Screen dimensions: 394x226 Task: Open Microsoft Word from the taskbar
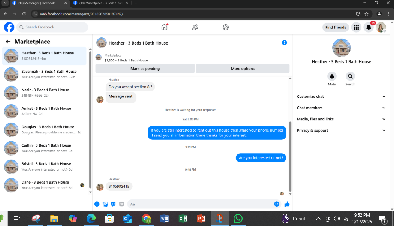coord(165,219)
